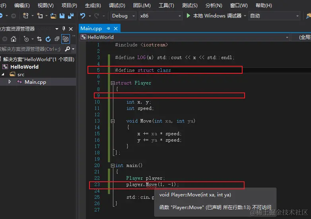Open the Add New Item dropdown arrow
Viewport: 311px width, 219px height.
tap(47, 15)
